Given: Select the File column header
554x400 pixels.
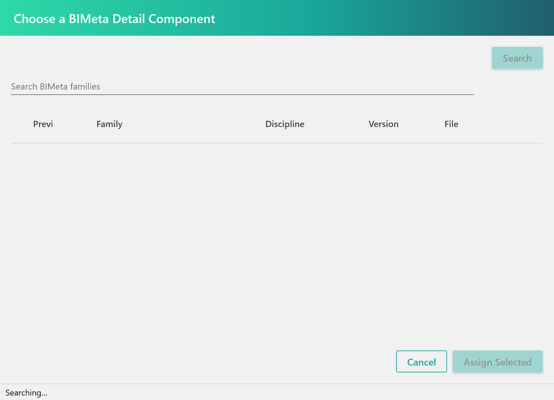Looking at the screenshot, I should tap(451, 124).
